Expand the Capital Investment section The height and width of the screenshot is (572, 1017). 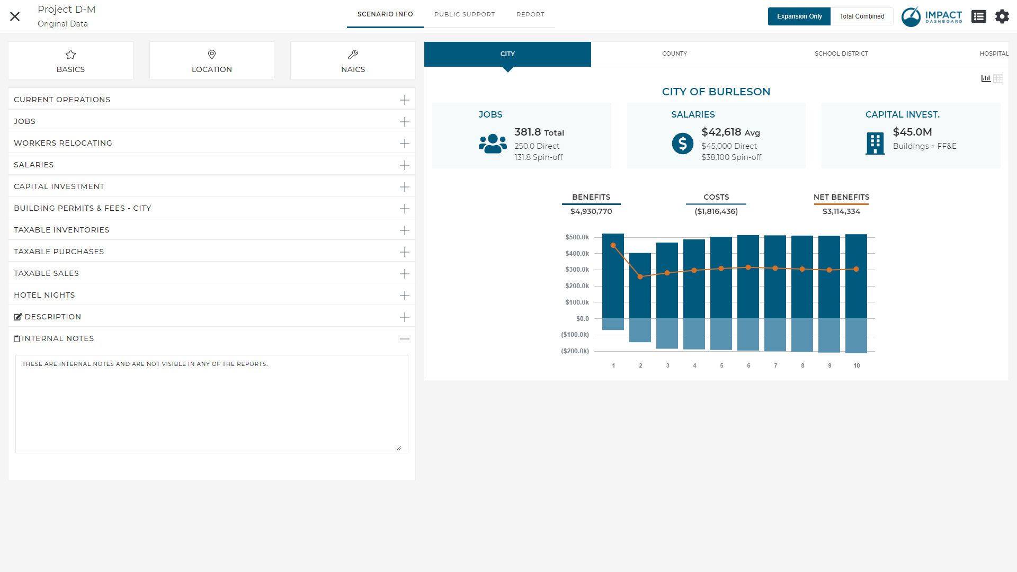point(404,187)
